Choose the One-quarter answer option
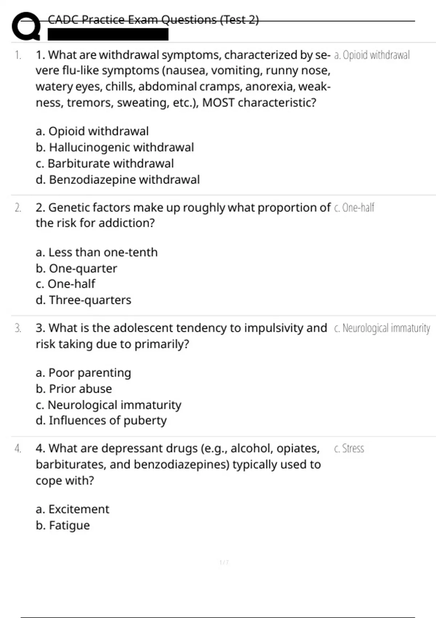The width and height of the screenshot is (436, 618). point(76,268)
